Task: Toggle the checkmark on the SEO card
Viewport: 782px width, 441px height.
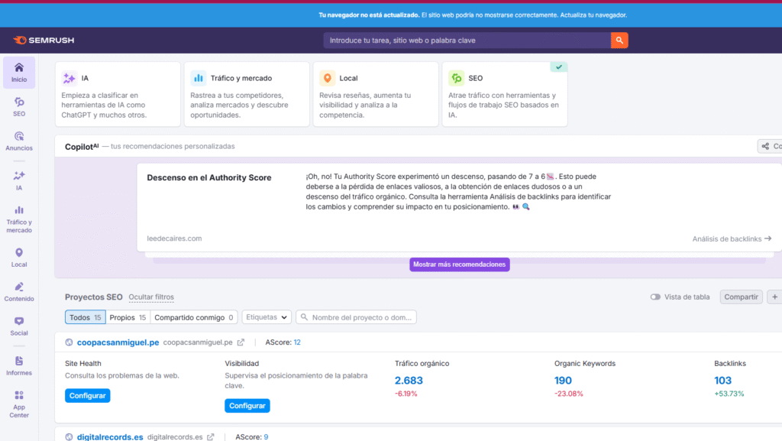Action: pos(558,67)
